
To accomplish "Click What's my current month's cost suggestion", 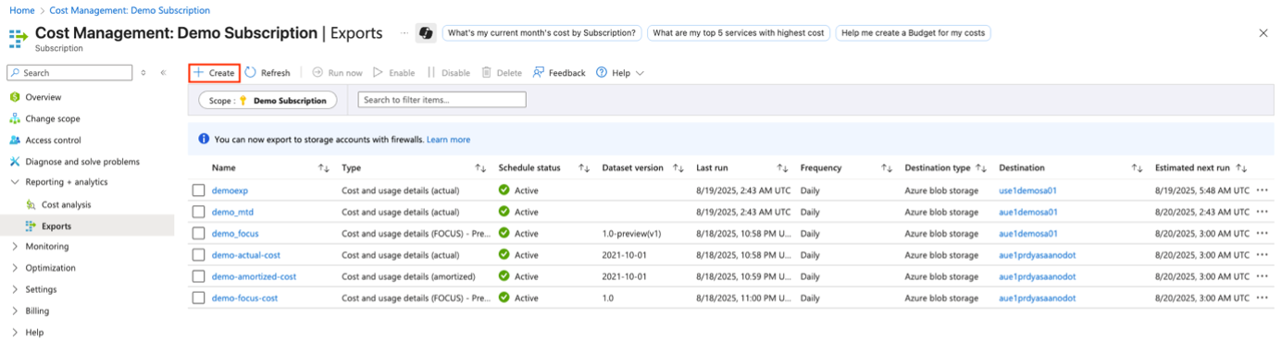I will 542,33.
